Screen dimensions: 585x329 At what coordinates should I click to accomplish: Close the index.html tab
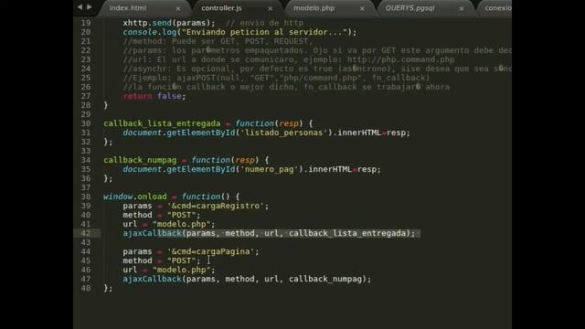(178, 8)
